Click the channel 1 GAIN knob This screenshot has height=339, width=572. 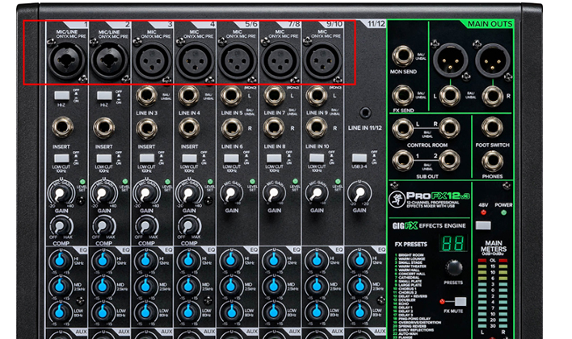point(61,194)
